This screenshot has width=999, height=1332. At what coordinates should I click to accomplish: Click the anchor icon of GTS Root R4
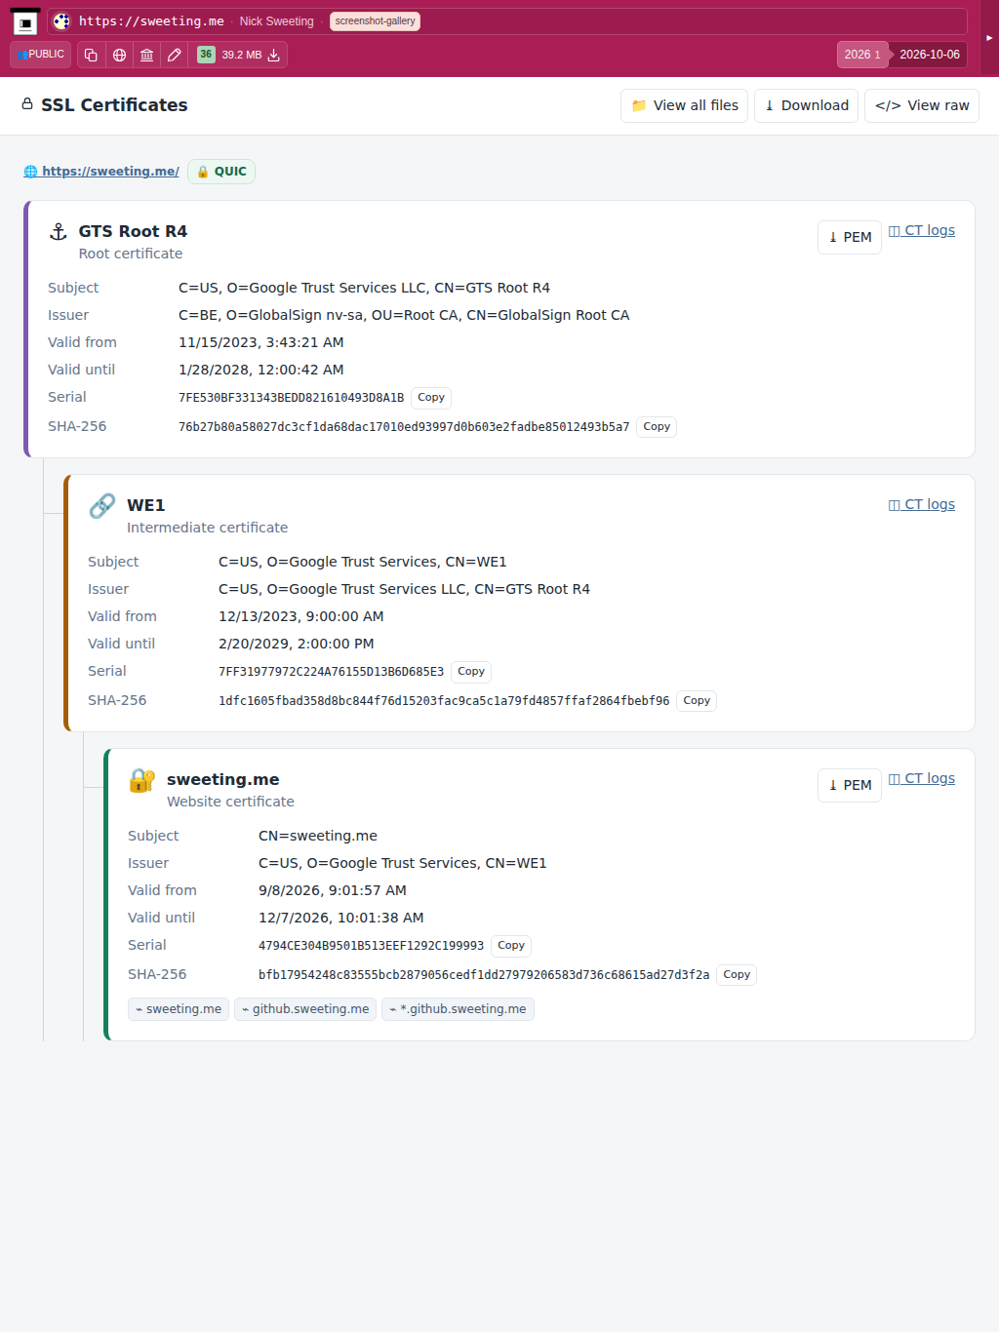[x=59, y=231]
